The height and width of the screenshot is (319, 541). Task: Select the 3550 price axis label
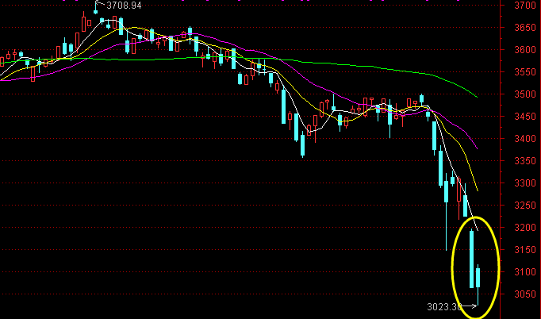coord(525,72)
